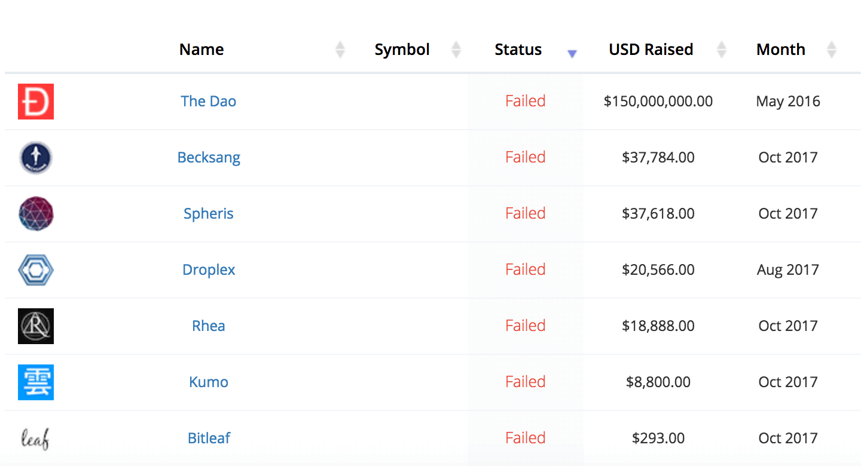The height and width of the screenshot is (466, 861).
Task: Click the blue Kumo logo icon
Action: coord(36,382)
